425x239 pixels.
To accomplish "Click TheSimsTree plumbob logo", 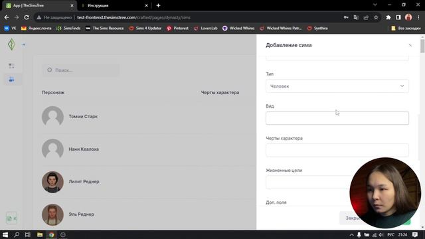I will point(11,44).
